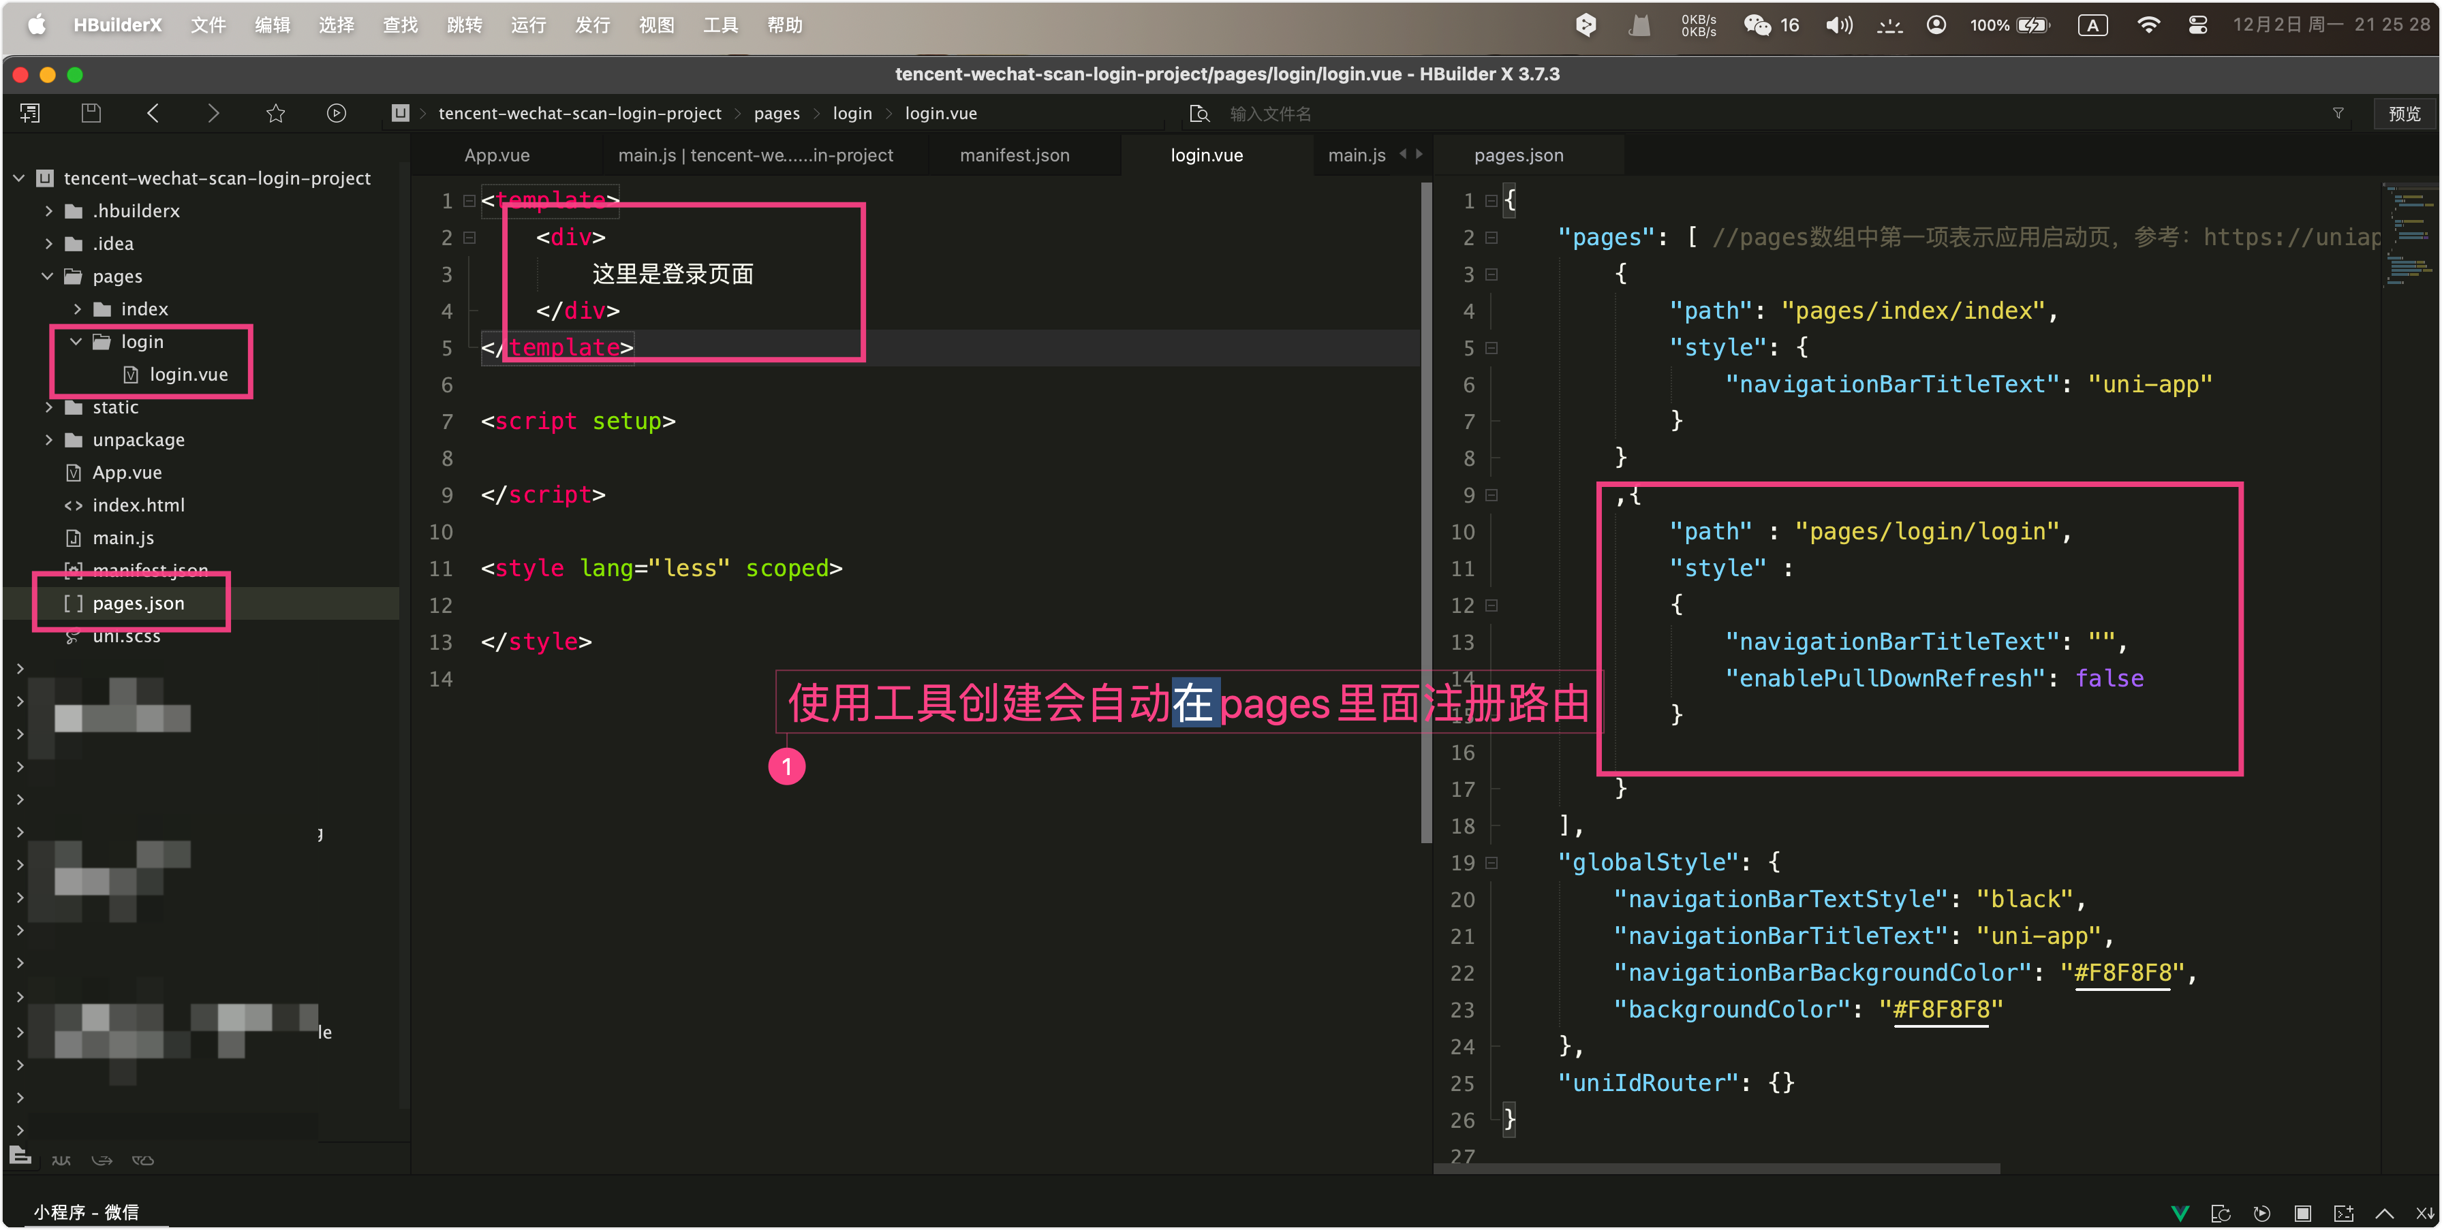Expand the static folder

point(48,407)
